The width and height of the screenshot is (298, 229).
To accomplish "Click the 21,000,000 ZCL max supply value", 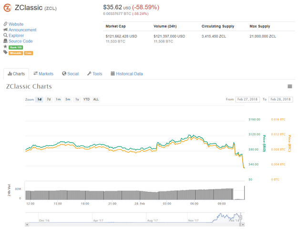I will click(x=263, y=36).
